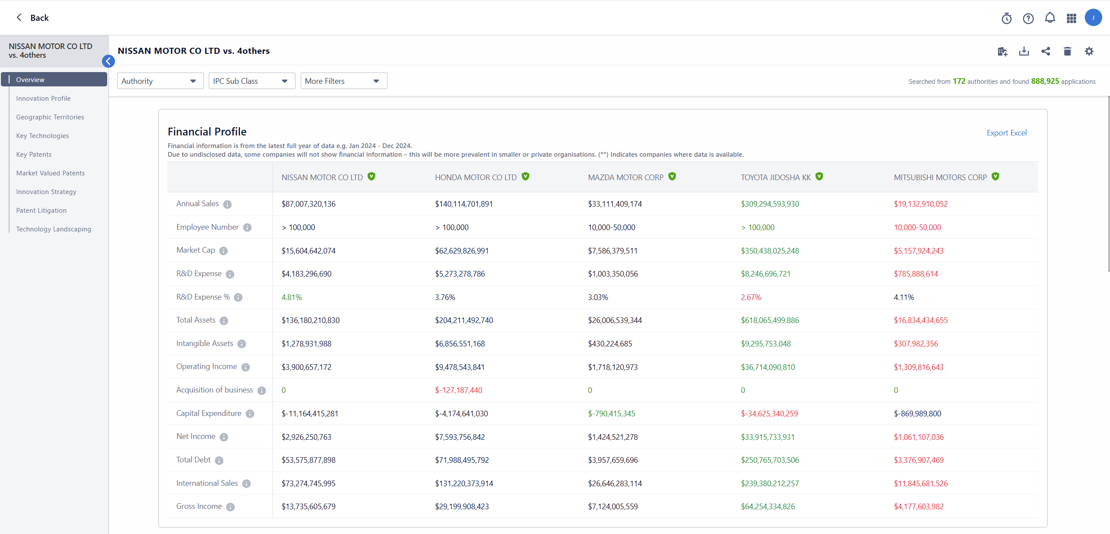Open notifications bell icon
This screenshot has height=534, width=1110.
(1050, 18)
